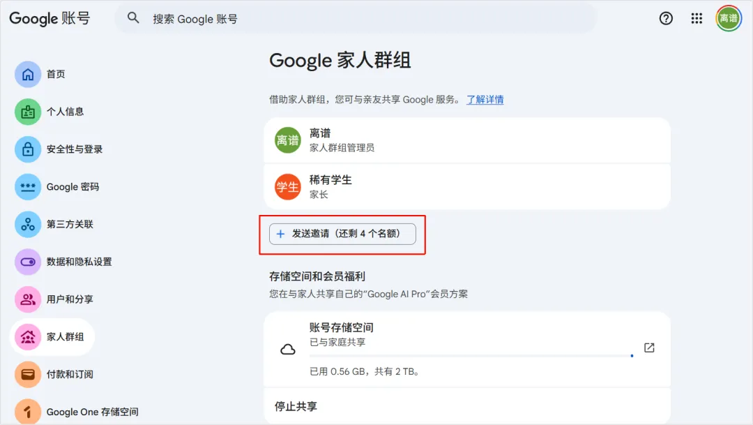Image resolution: width=753 pixels, height=425 pixels.
Task: Click the 了解详情 link
Action: coord(485,100)
